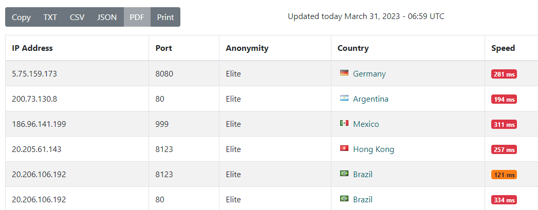Viewport: 538px width, 210px height.
Task: Download the list as JSON
Action: (x=107, y=17)
